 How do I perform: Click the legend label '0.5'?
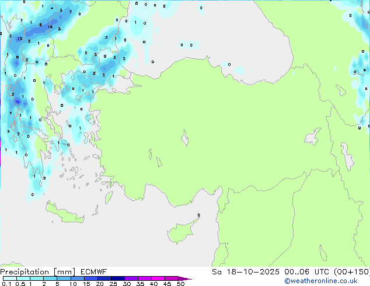pos(20,284)
